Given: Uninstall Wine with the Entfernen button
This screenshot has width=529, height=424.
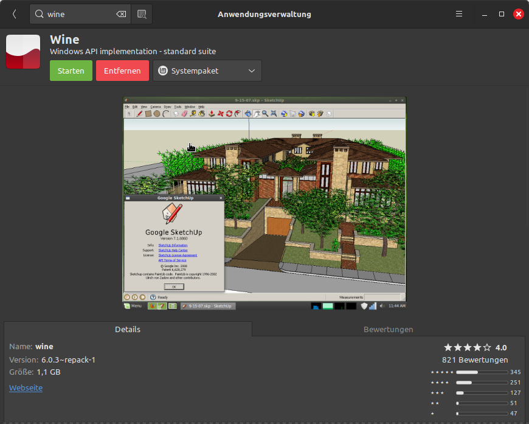Looking at the screenshot, I should pos(122,71).
